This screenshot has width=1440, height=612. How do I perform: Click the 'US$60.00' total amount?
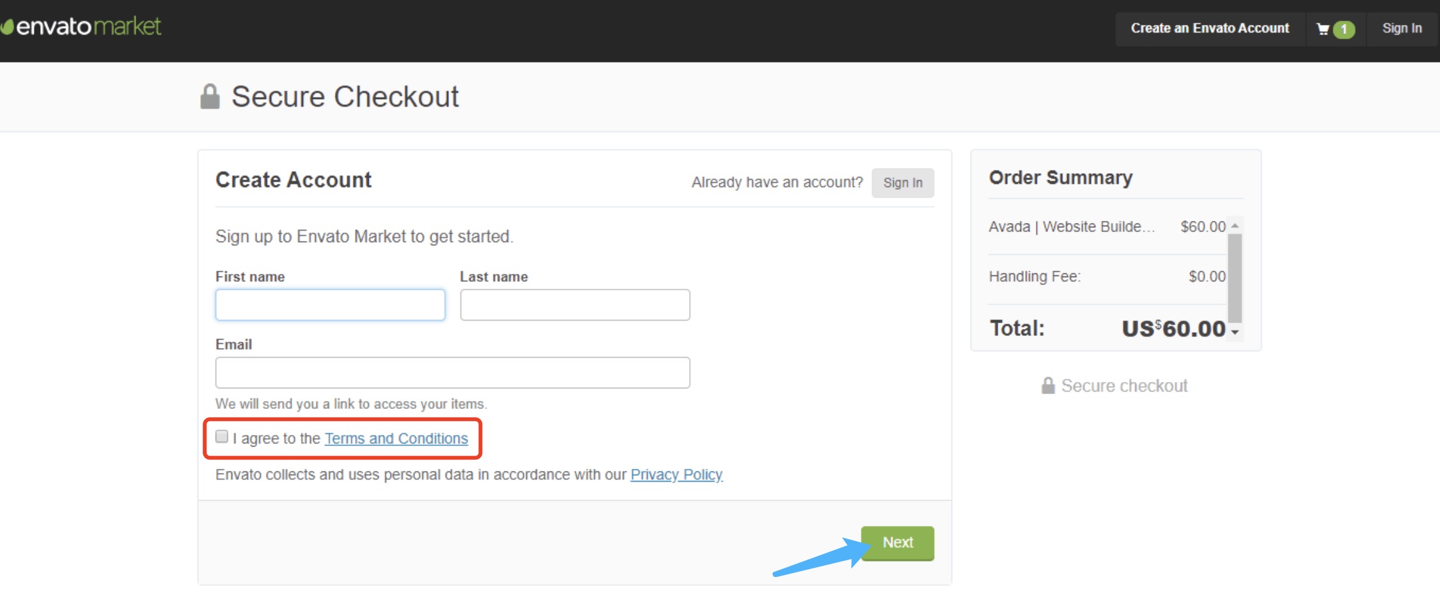pyautogui.click(x=1173, y=328)
